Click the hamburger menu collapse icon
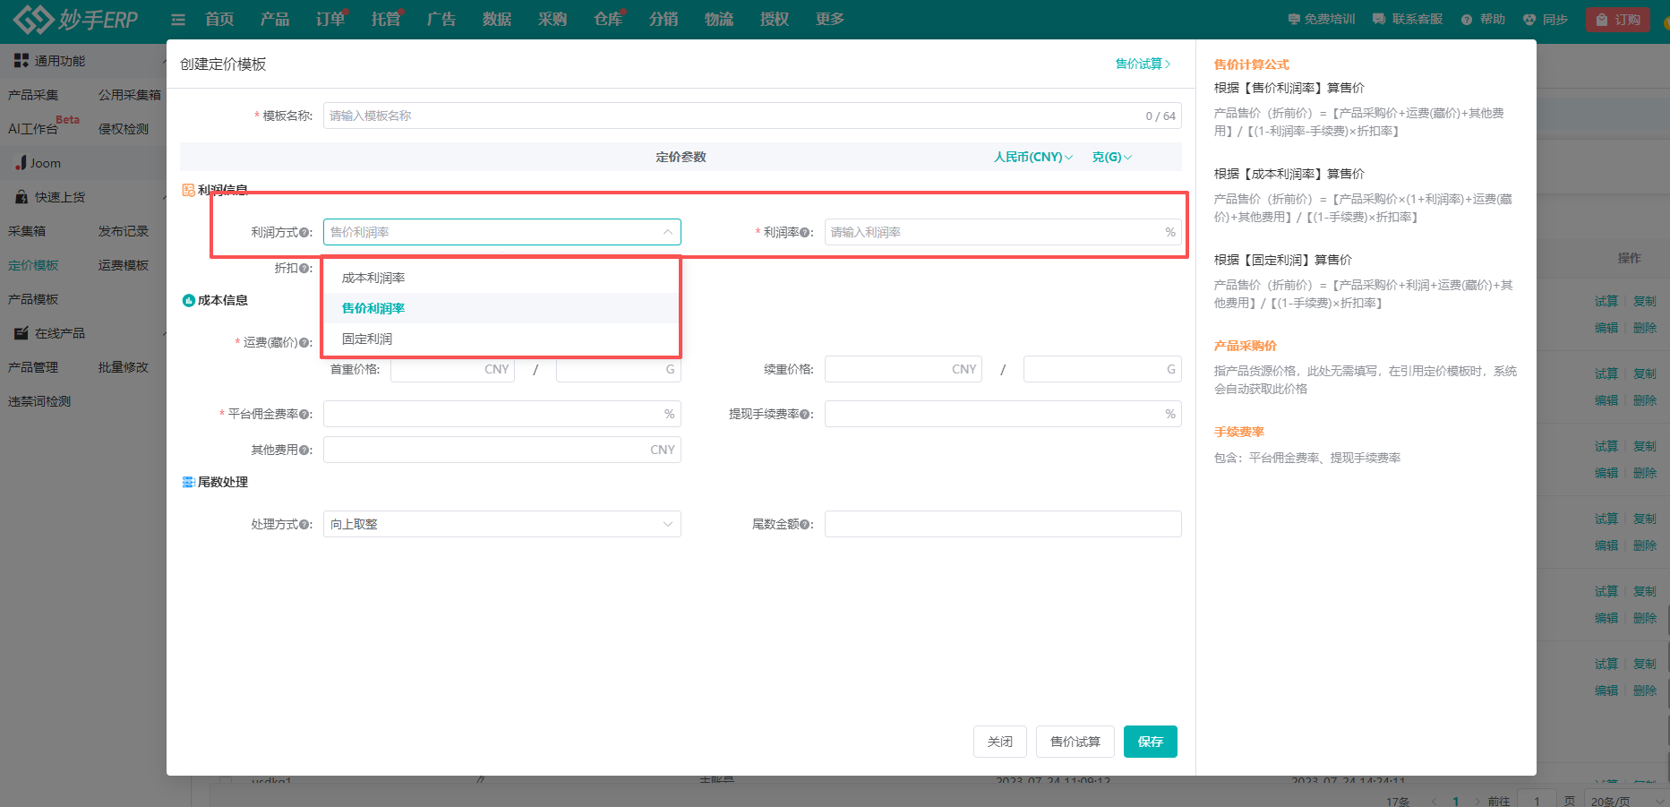Viewport: 1670px width, 807px height. tap(178, 20)
